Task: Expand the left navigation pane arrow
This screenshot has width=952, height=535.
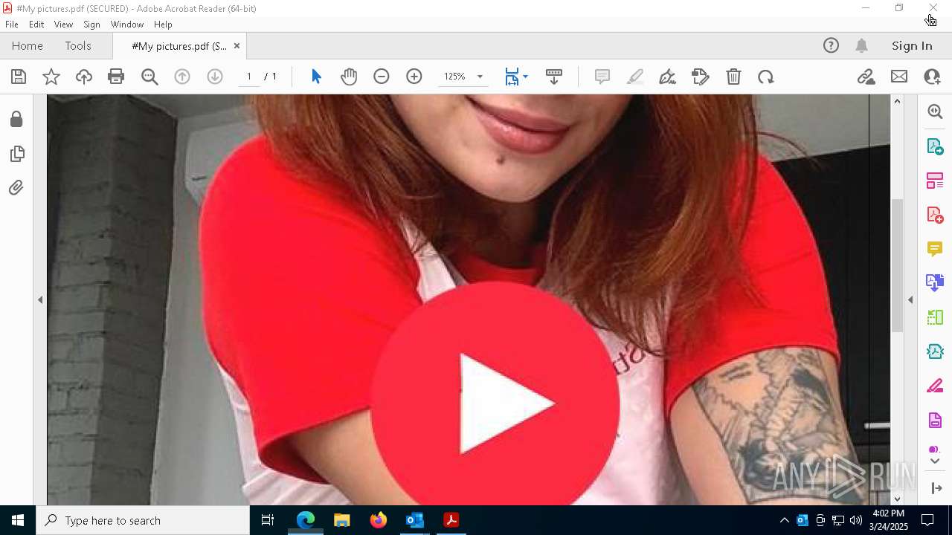Action: 40,300
